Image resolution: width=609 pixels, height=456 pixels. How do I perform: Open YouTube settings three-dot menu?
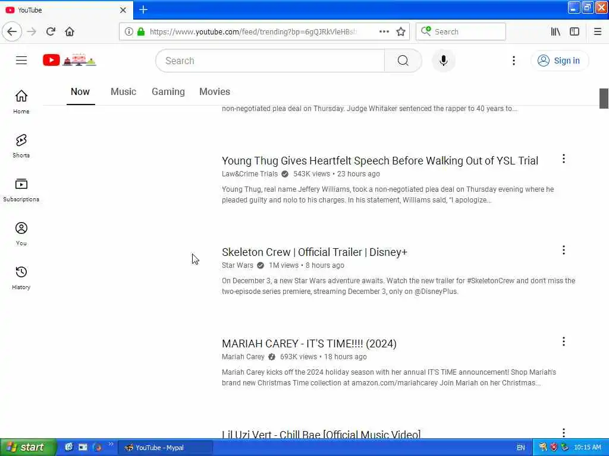click(x=514, y=61)
